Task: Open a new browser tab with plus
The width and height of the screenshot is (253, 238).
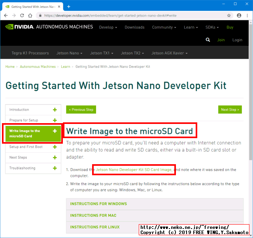Action: [68, 7]
